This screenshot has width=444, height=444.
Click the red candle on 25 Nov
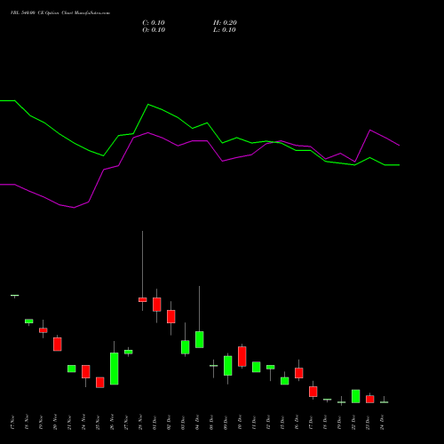(x=100, y=382)
